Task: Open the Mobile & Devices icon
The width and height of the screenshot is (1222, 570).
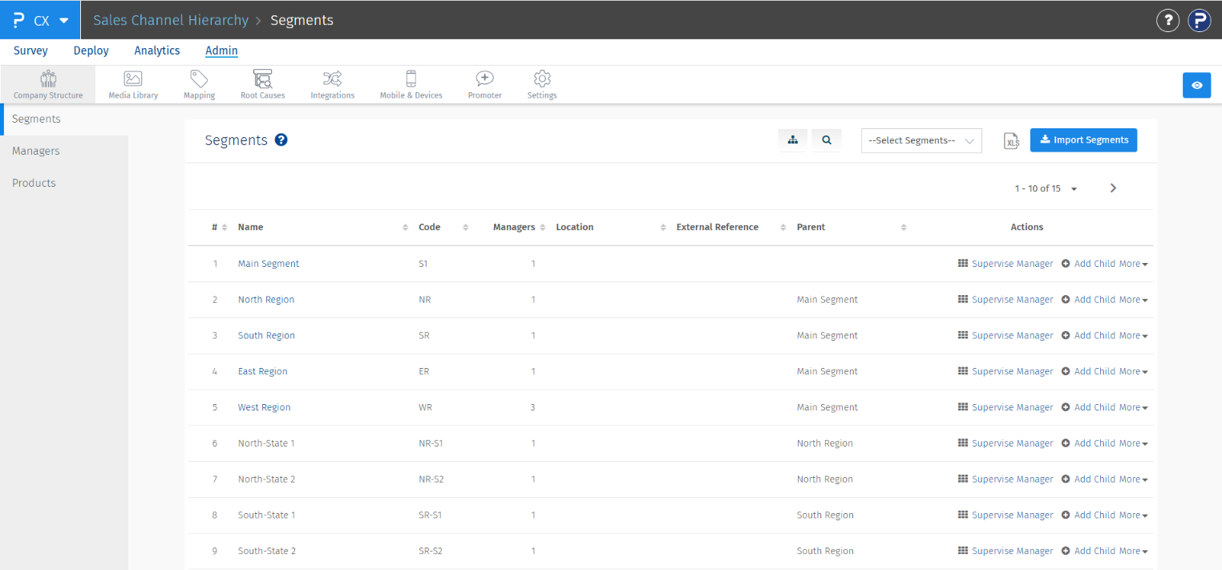Action: coord(411,79)
